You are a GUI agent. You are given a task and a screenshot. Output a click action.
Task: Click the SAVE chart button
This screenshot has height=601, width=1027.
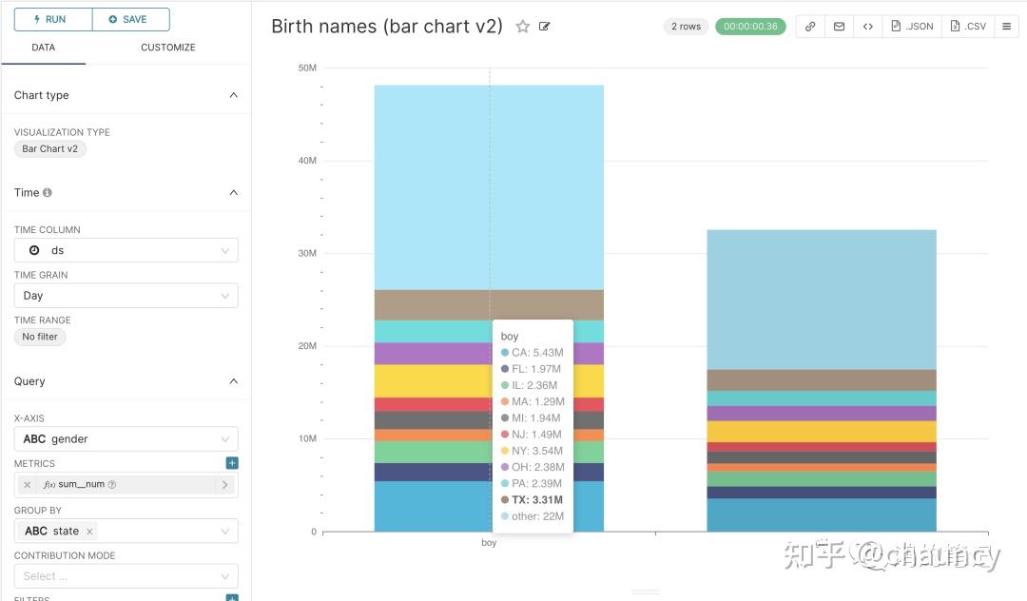[131, 20]
